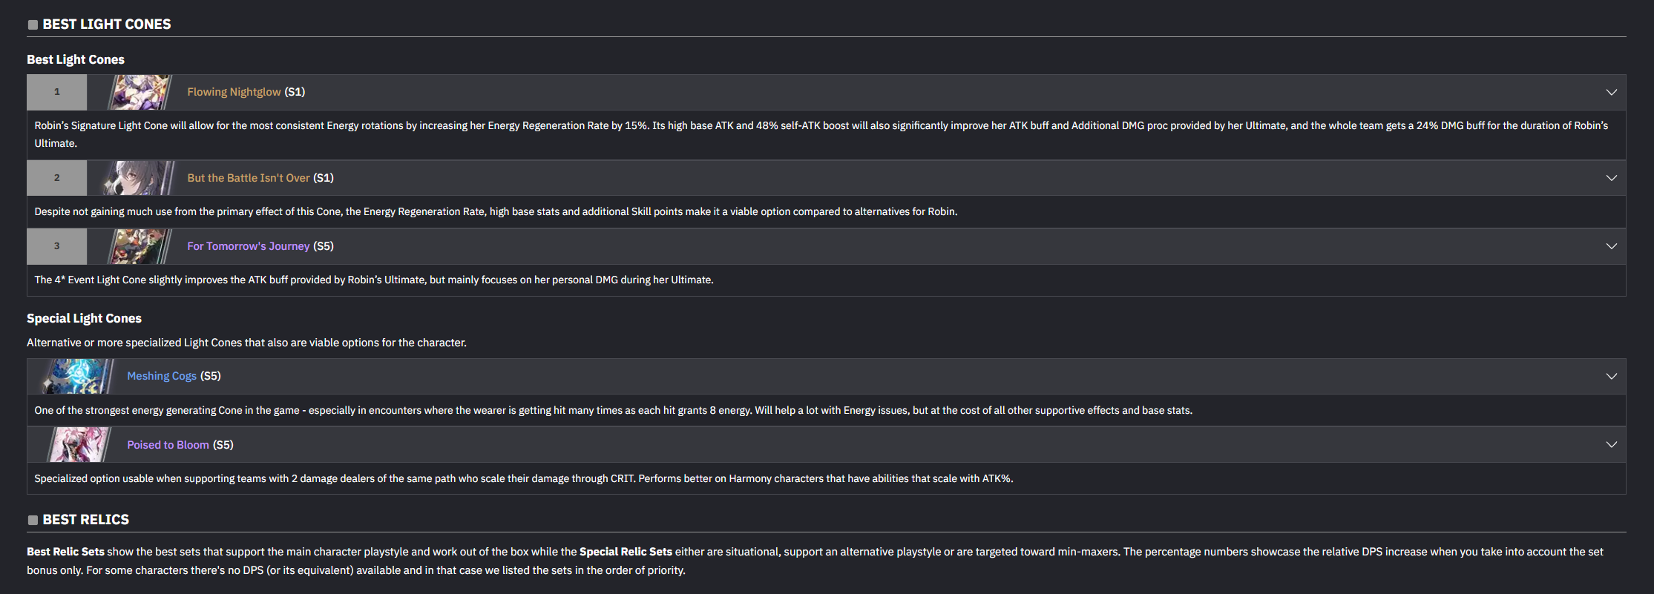Toggle the Poised to Bloom row chevron
The image size is (1654, 594).
pos(1611,445)
